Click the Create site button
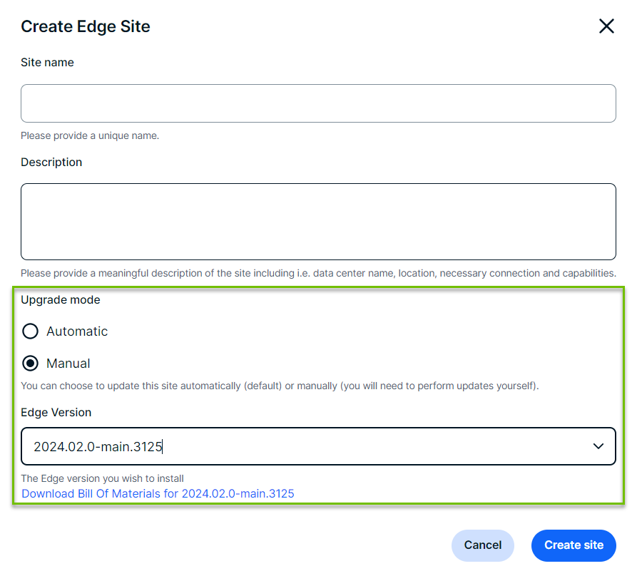 pos(574,545)
